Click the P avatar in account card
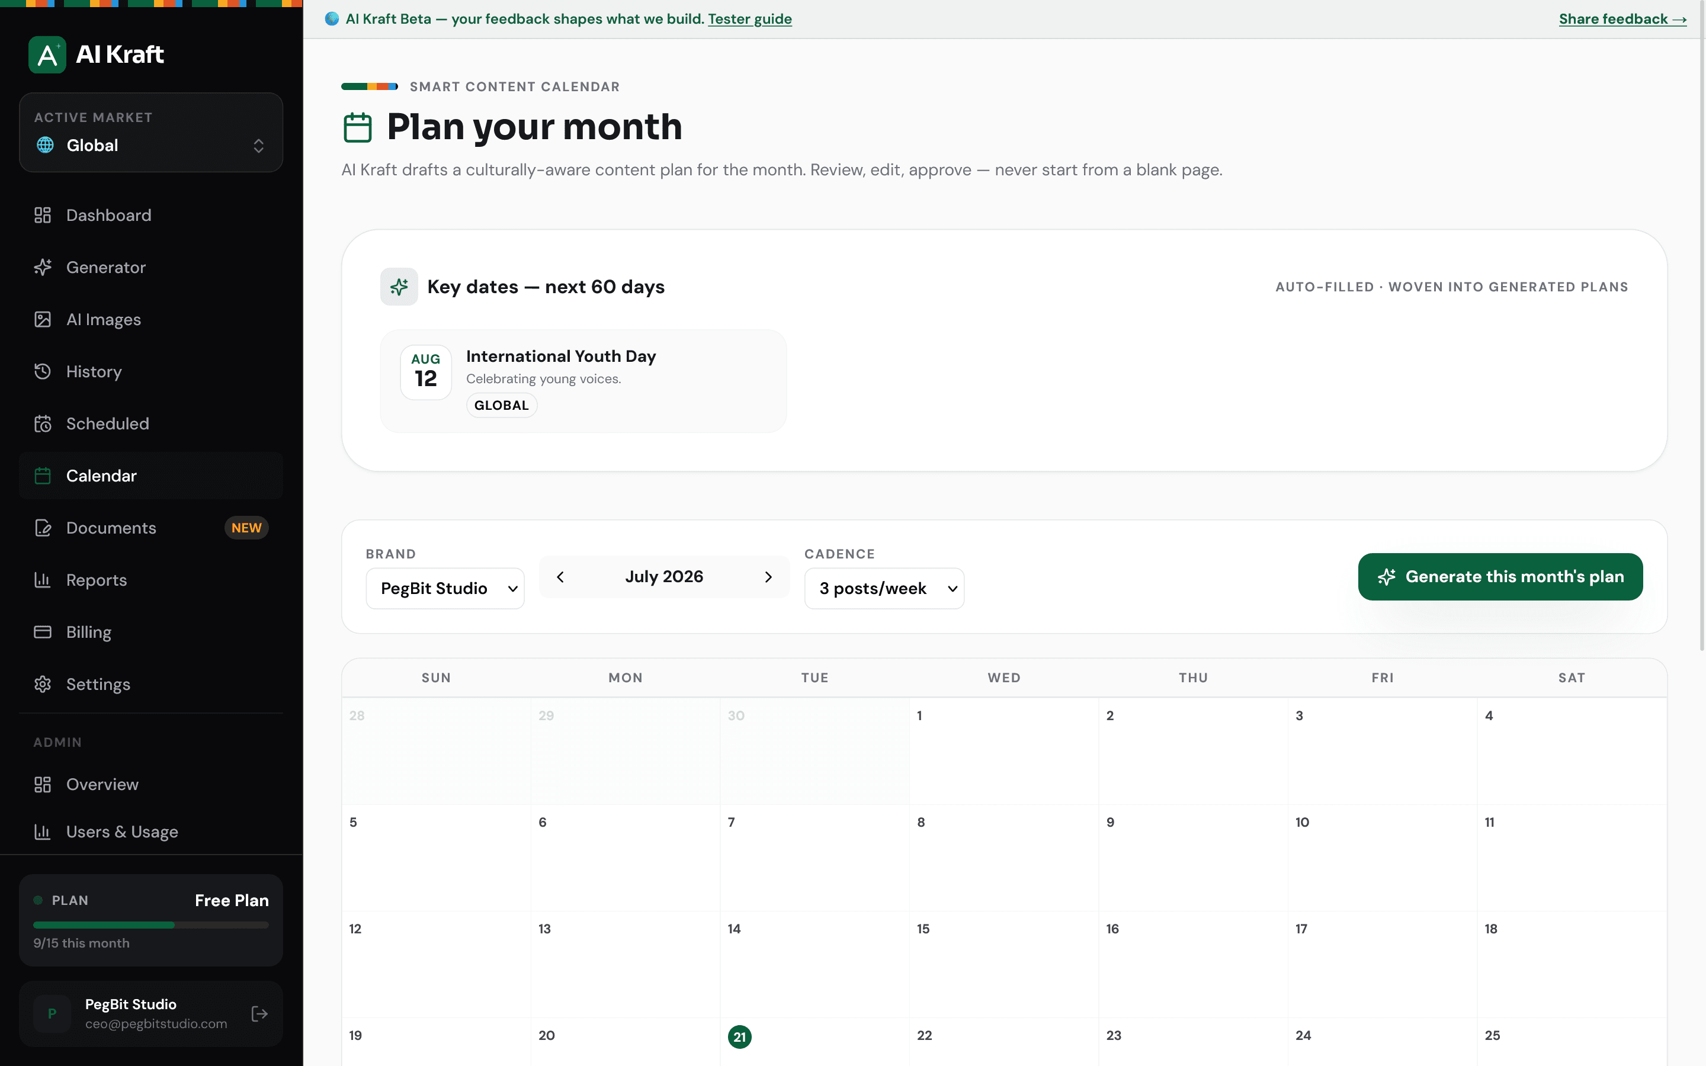1706x1066 pixels. [x=52, y=1014]
